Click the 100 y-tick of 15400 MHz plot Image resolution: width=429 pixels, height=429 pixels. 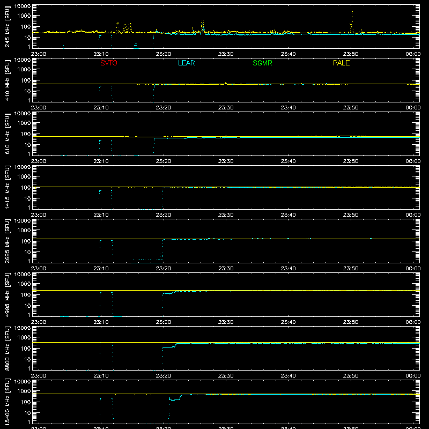click(26, 402)
